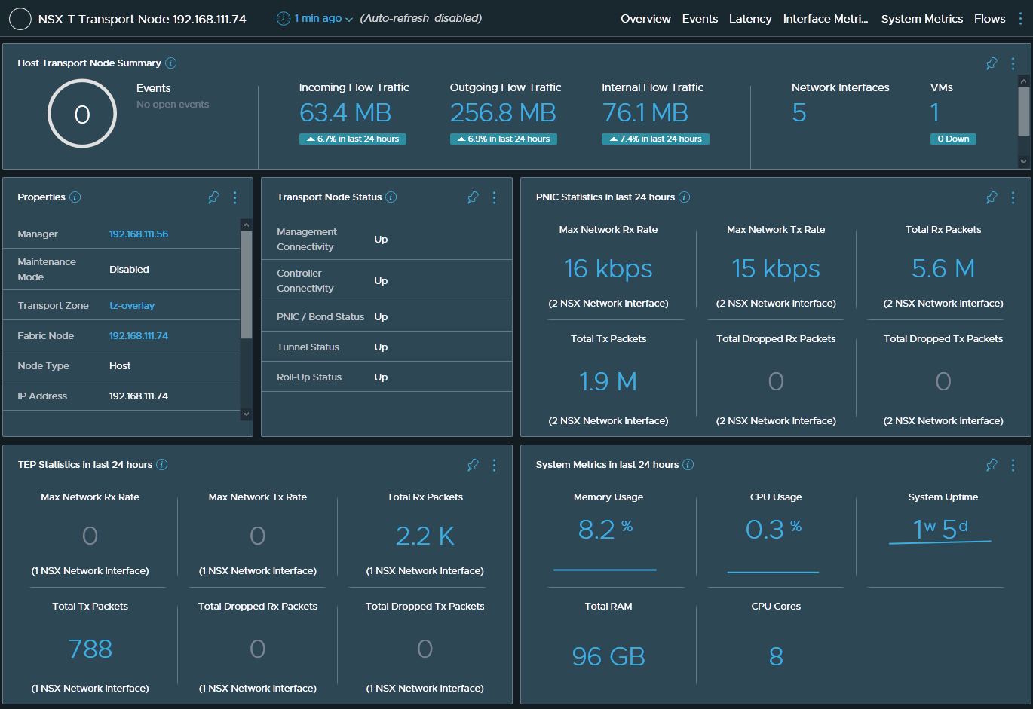Open more options menu for Properties panel
The height and width of the screenshot is (709, 1033).
click(x=235, y=197)
